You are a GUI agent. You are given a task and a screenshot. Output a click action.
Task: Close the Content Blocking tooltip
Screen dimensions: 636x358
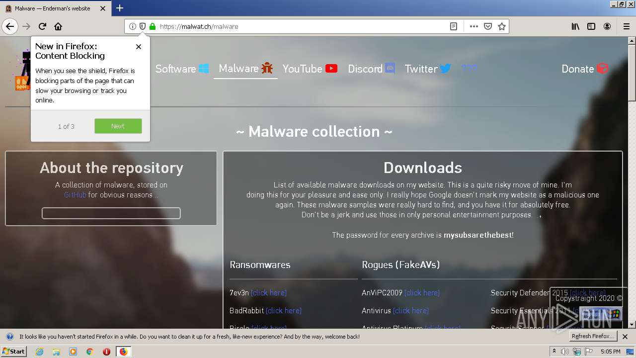pyautogui.click(x=139, y=47)
